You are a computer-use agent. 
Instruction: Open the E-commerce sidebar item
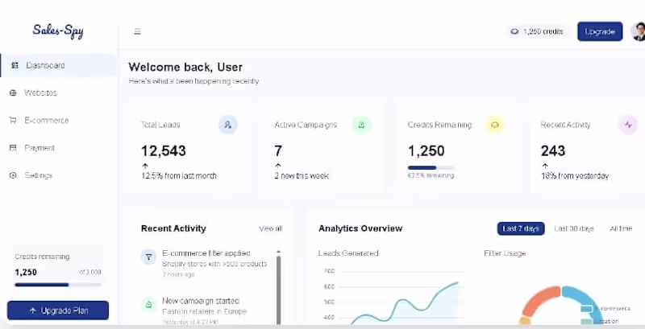(x=59, y=120)
